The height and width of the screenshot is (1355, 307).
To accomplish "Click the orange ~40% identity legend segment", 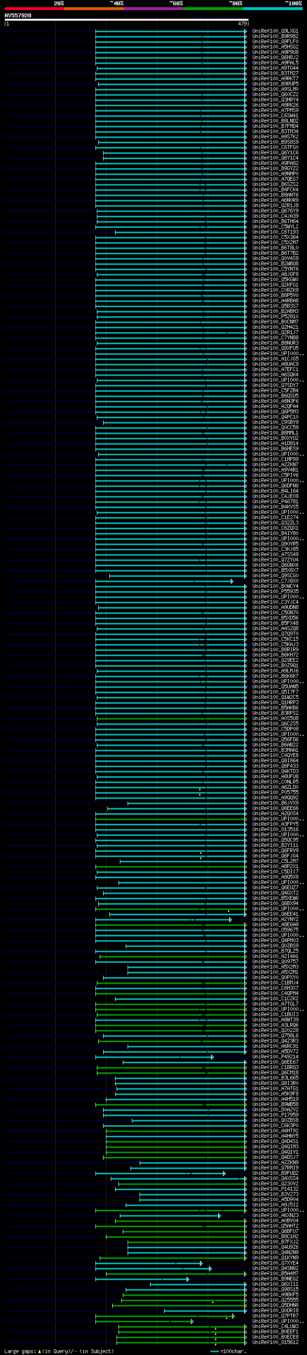I will (x=94, y=9).
